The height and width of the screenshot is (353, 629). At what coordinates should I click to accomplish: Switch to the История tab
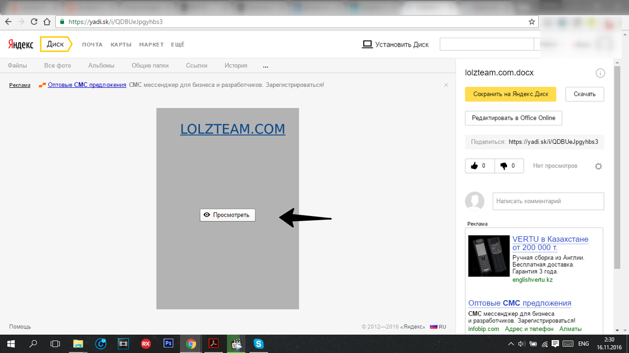(x=236, y=66)
